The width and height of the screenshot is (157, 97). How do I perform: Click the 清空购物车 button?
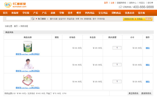click(133, 93)
